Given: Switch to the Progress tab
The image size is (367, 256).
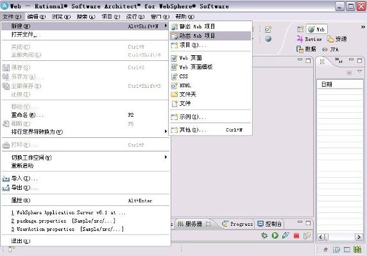Looking at the screenshot, I should coord(238,224).
